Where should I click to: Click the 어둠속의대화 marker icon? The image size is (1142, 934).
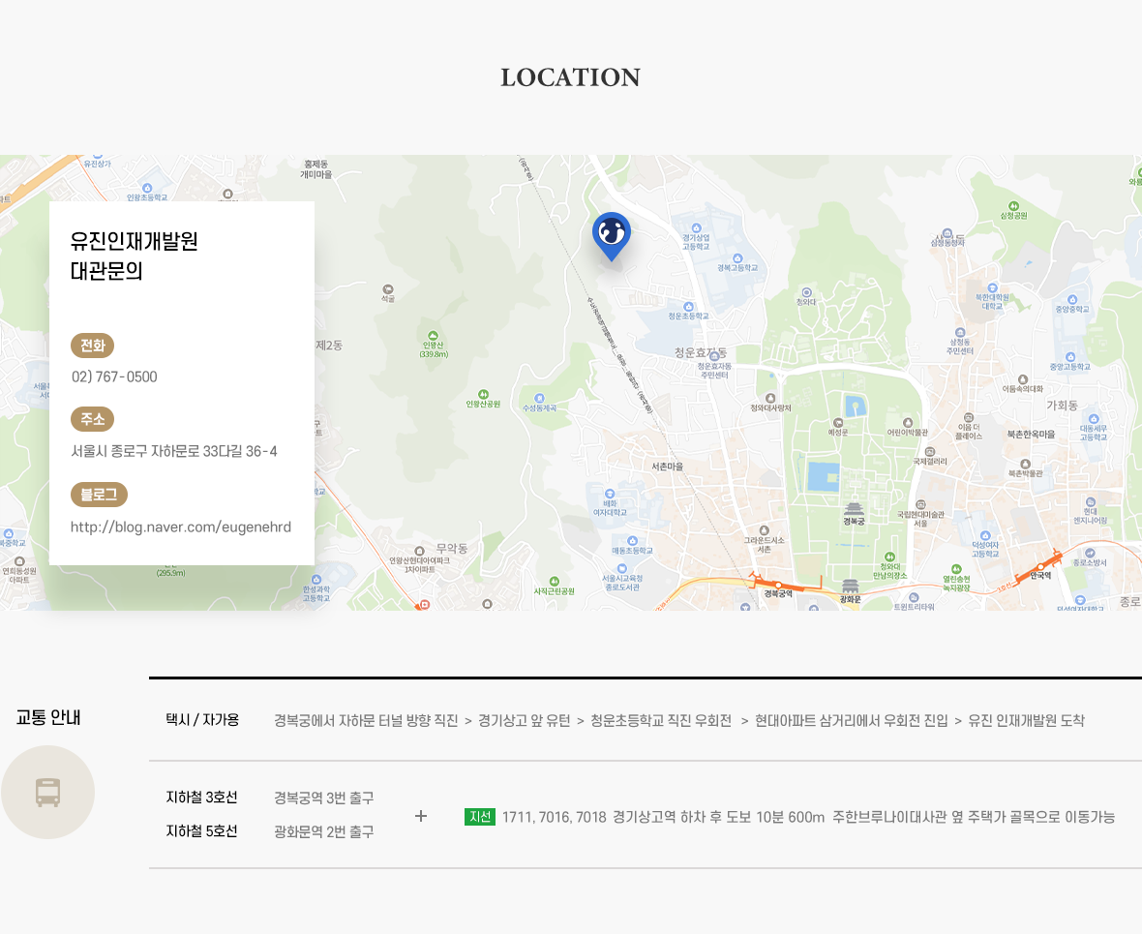pyautogui.click(x=1023, y=379)
